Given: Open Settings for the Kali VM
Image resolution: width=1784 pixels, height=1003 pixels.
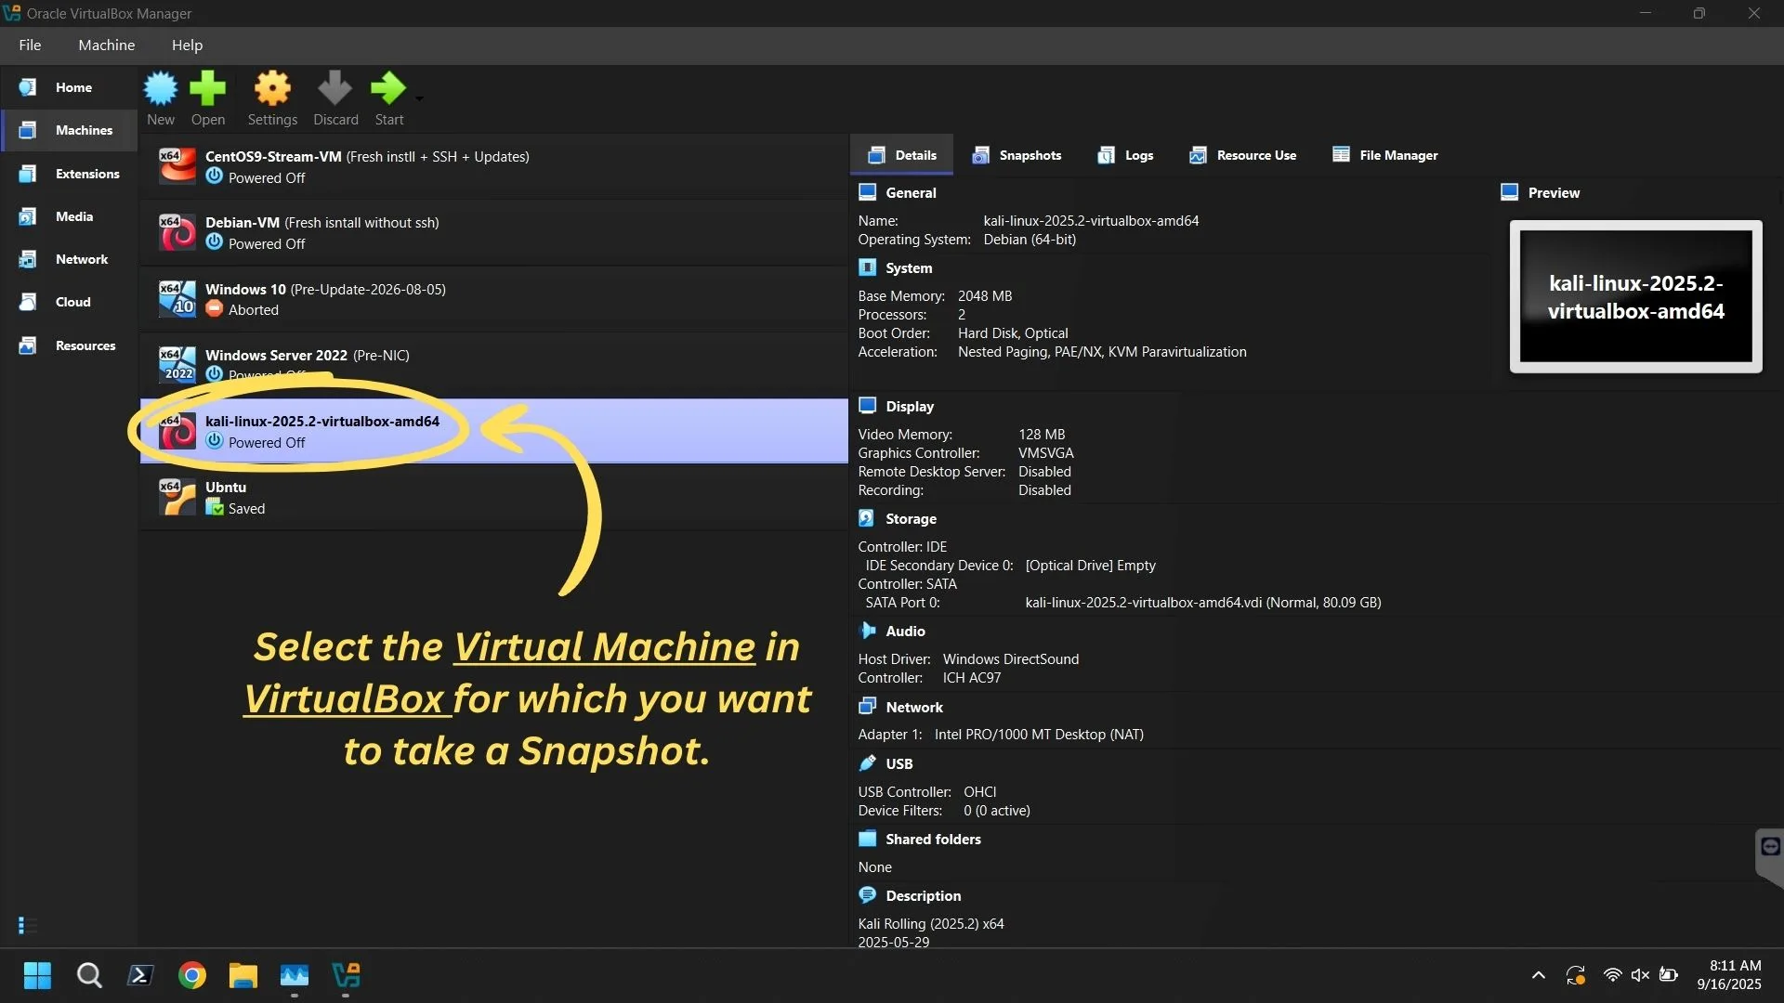Looking at the screenshot, I should tap(271, 98).
